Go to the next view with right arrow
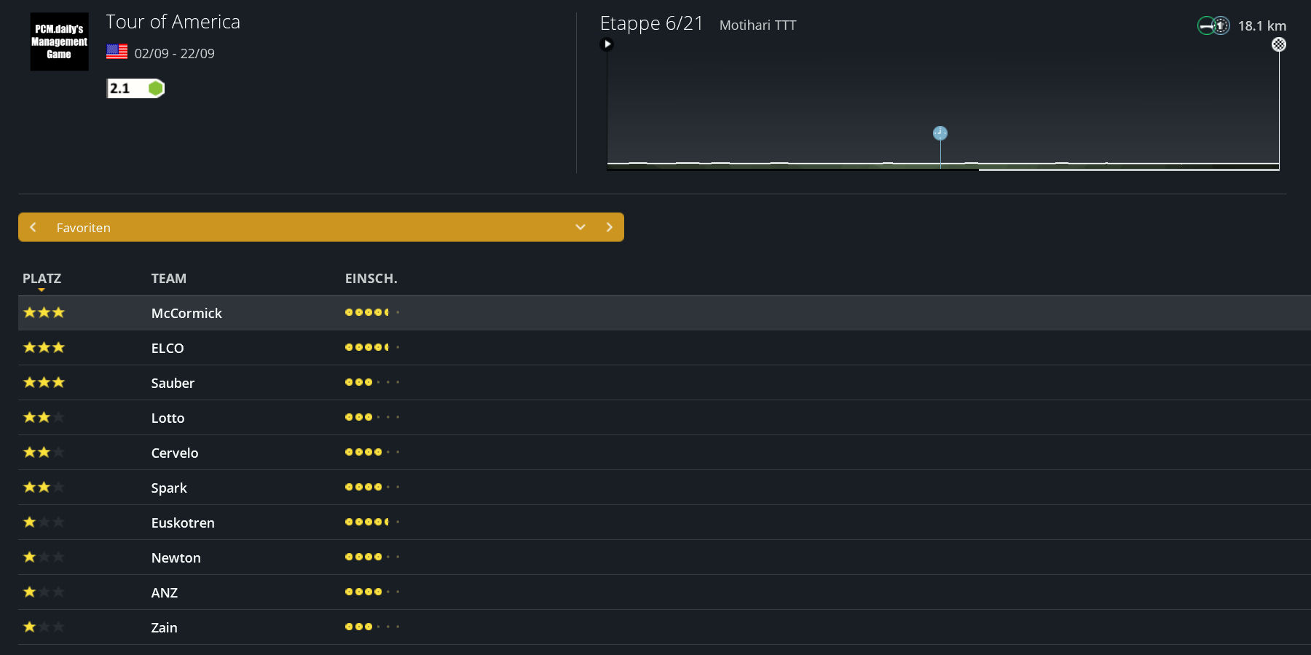 (x=610, y=227)
